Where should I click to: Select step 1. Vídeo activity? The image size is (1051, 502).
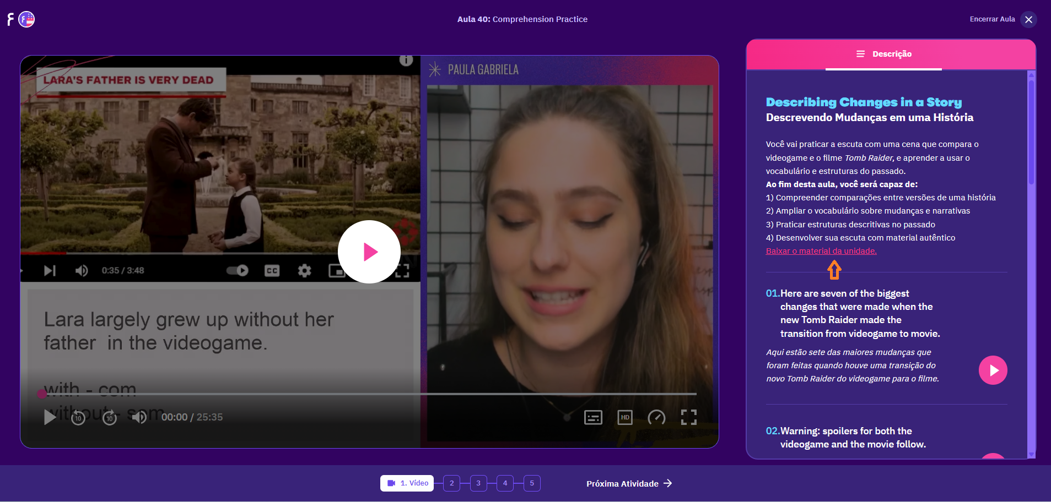tap(407, 483)
